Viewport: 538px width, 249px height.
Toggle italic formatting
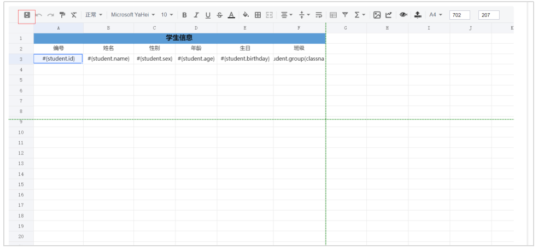196,15
